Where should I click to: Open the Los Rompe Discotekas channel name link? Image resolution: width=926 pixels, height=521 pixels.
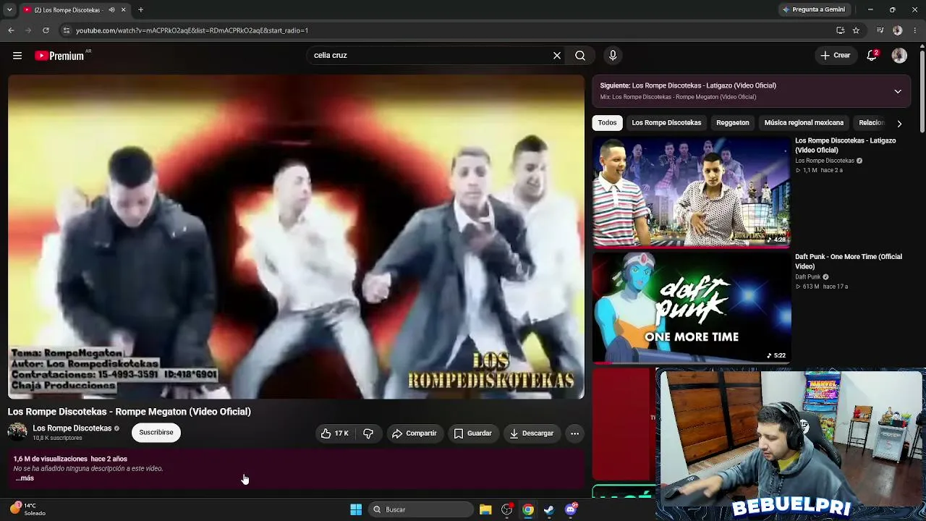pyautogui.click(x=72, y=428)
